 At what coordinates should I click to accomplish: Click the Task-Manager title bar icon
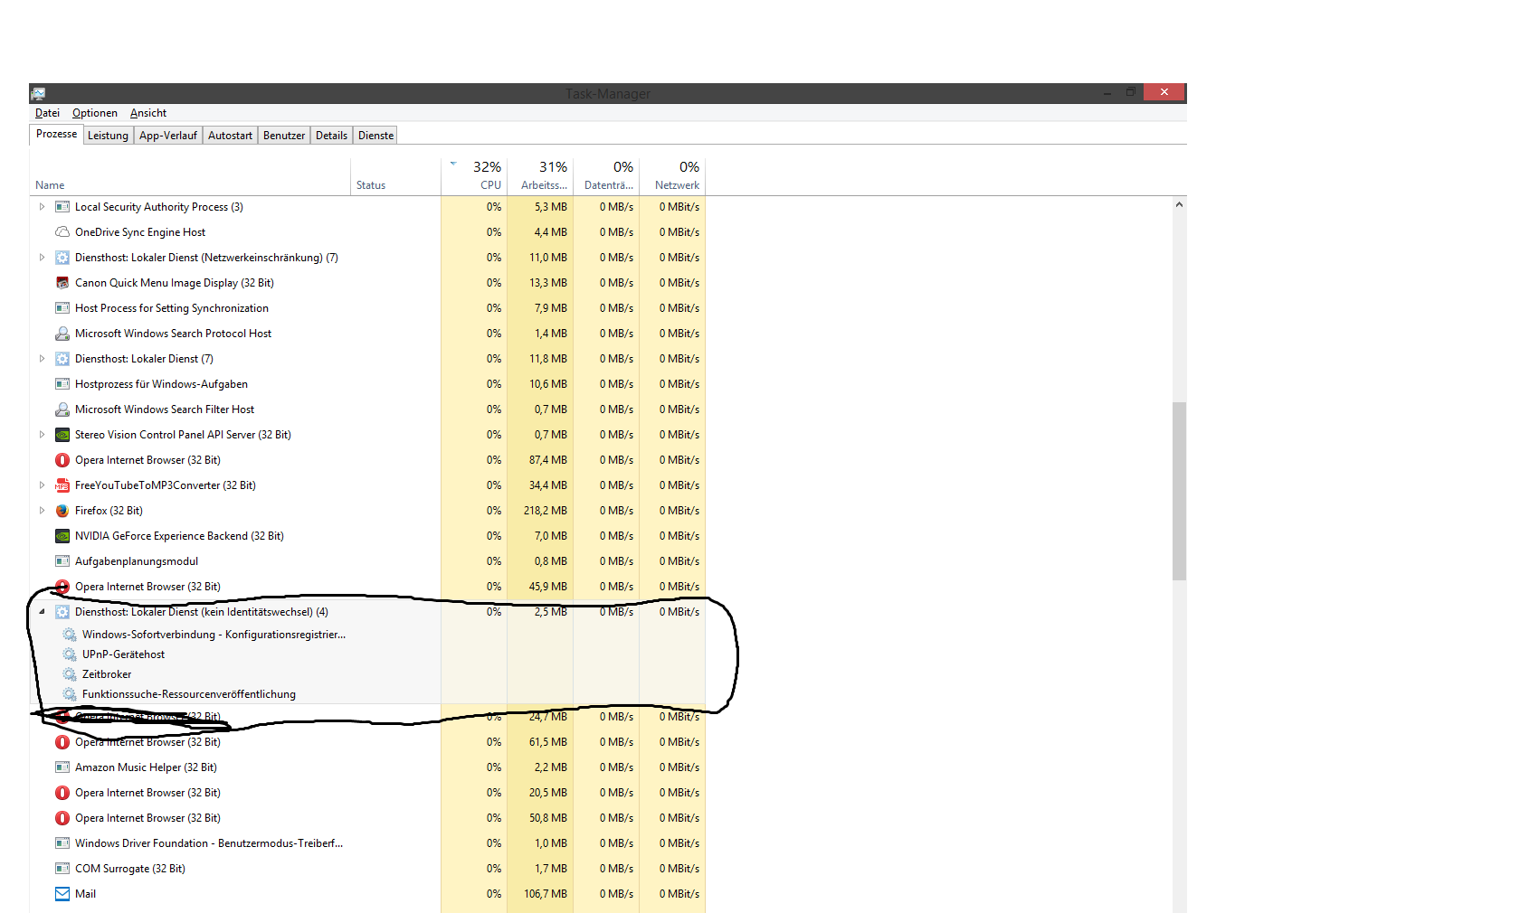38,93
